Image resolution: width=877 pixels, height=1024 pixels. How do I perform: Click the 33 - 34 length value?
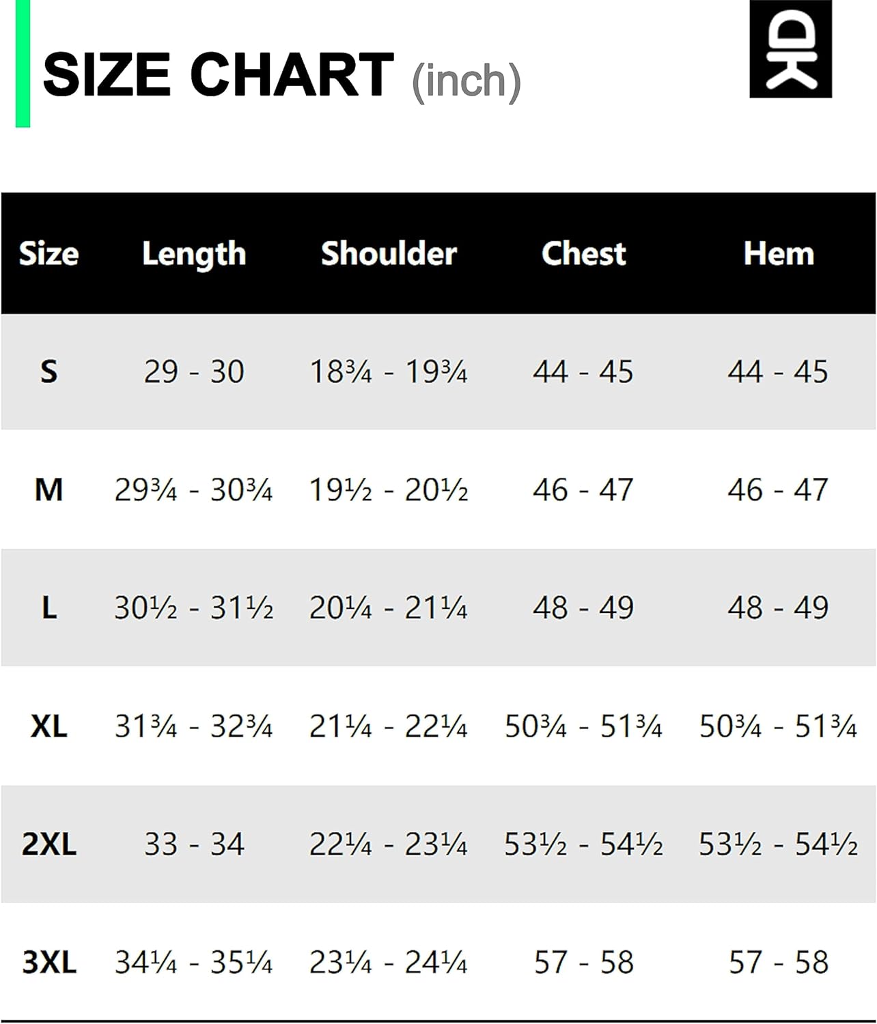click(x=194, y=844)
